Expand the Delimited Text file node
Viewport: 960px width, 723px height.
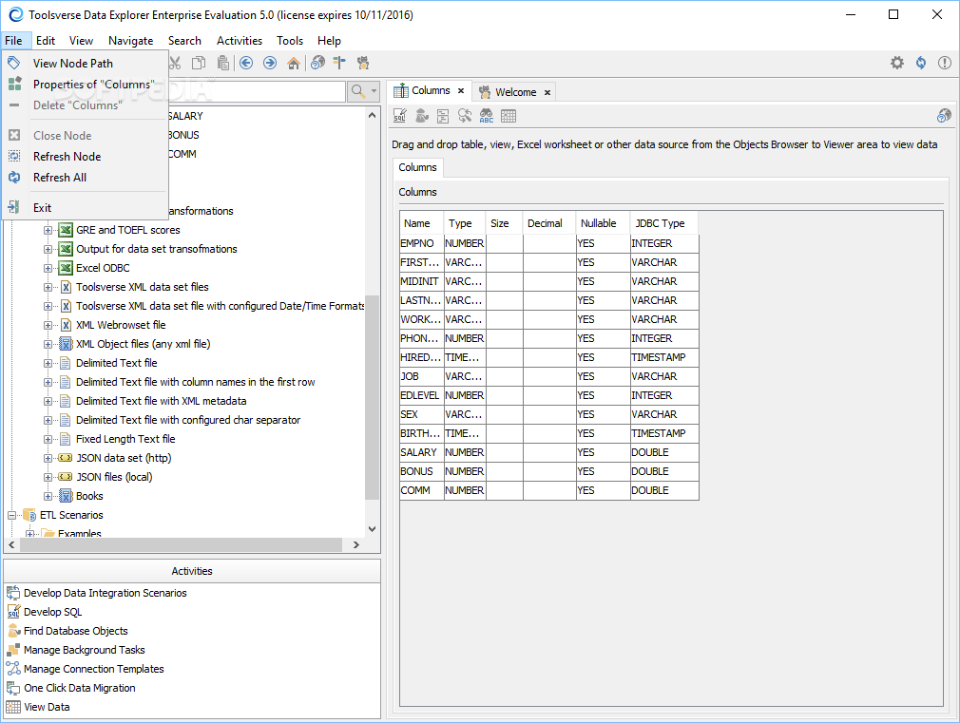coord(48,363)
